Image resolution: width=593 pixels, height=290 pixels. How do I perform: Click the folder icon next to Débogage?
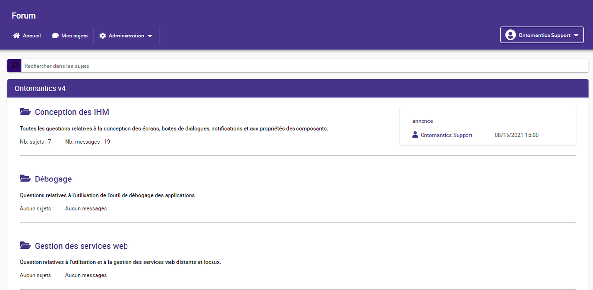(x=25, y=179)
